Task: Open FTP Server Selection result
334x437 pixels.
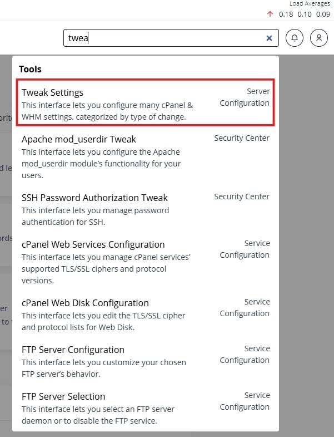Action: pos(145,408)
